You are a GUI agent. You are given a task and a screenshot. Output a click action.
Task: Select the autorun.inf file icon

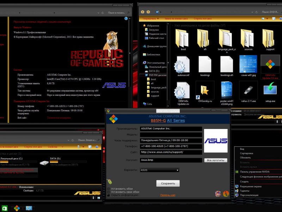pos(183,65)
